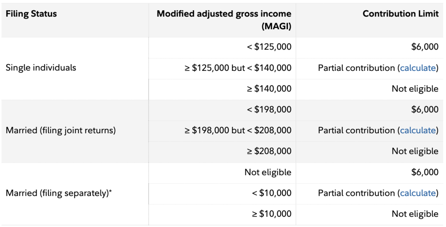Open the calculate link for Single individuals
Viewport: 446px width, 227px height.
418,68
